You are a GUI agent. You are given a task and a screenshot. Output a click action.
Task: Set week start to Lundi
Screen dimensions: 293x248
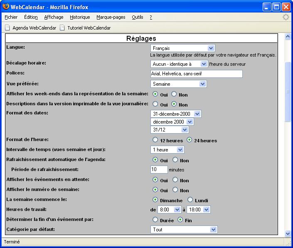coord(190,200)
